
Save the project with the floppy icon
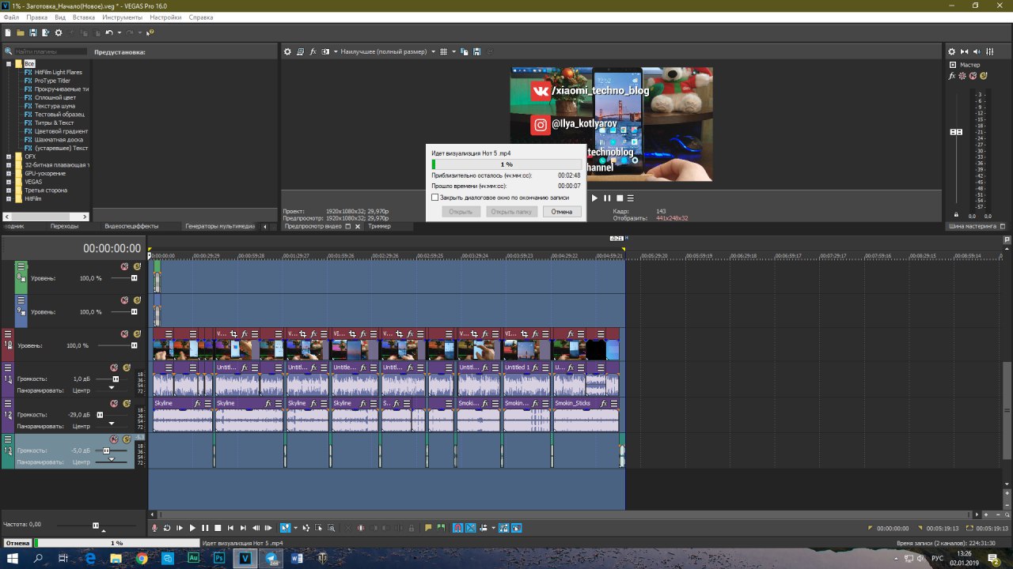33,32
